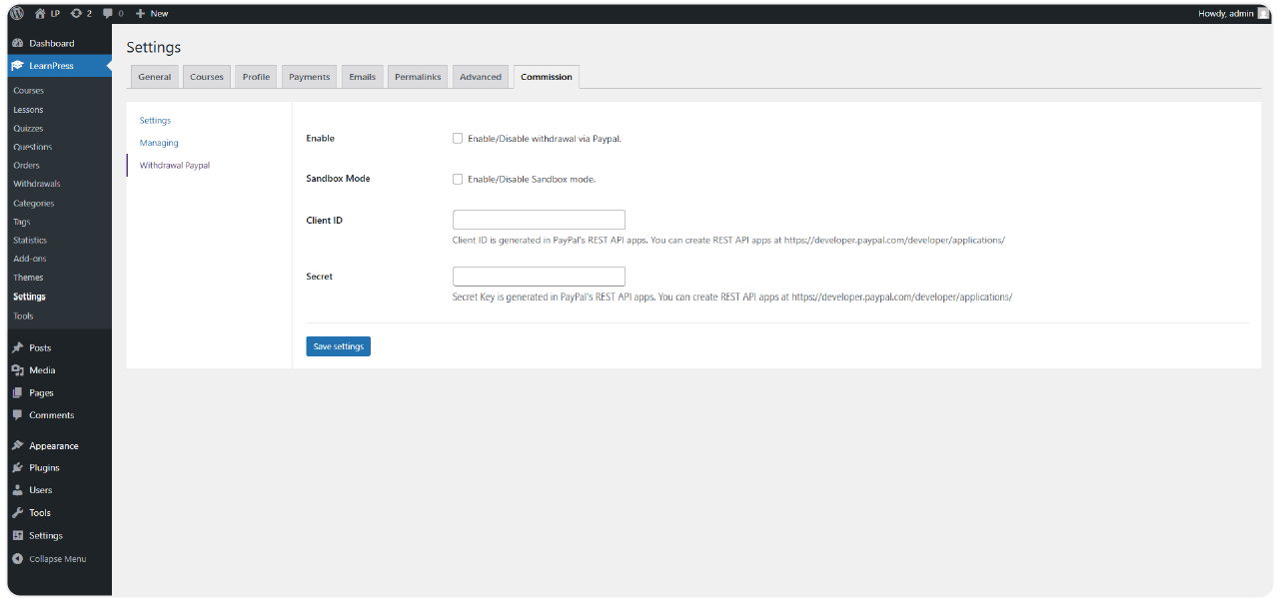Click inside the Client ID field

point(539,219)
